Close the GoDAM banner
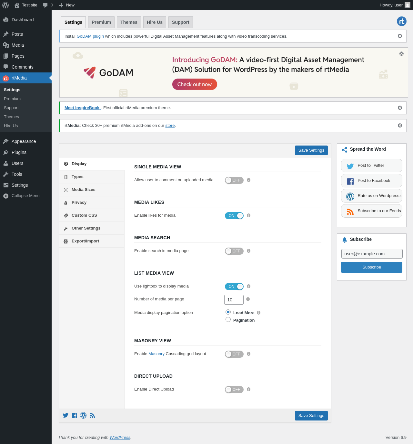 tap(401, 54)
